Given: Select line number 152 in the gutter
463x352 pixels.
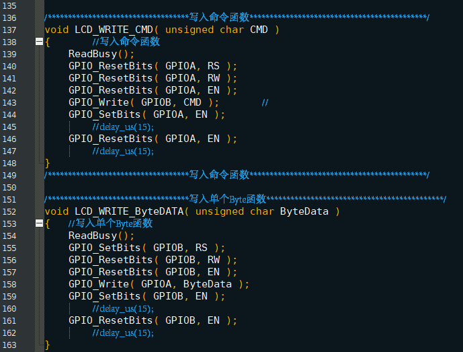Looking at the screenshot, I should click(x=9, y=212).
